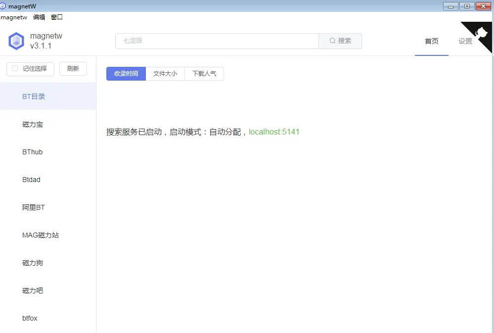
Task: Maximize the magnetW window
Action: [467, 6]
